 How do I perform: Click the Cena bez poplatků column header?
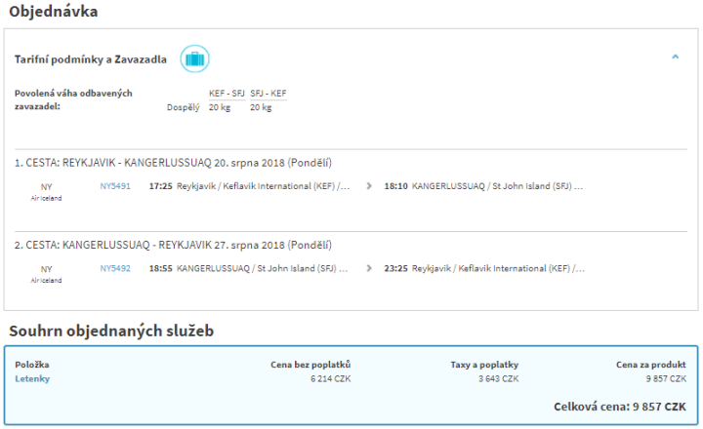310,365
